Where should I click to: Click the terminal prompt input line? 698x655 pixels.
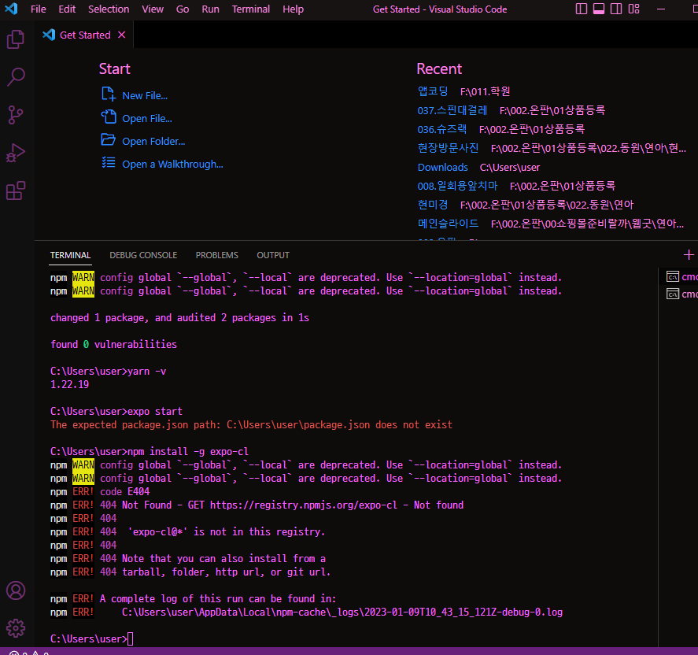click(x=92, y=638)
